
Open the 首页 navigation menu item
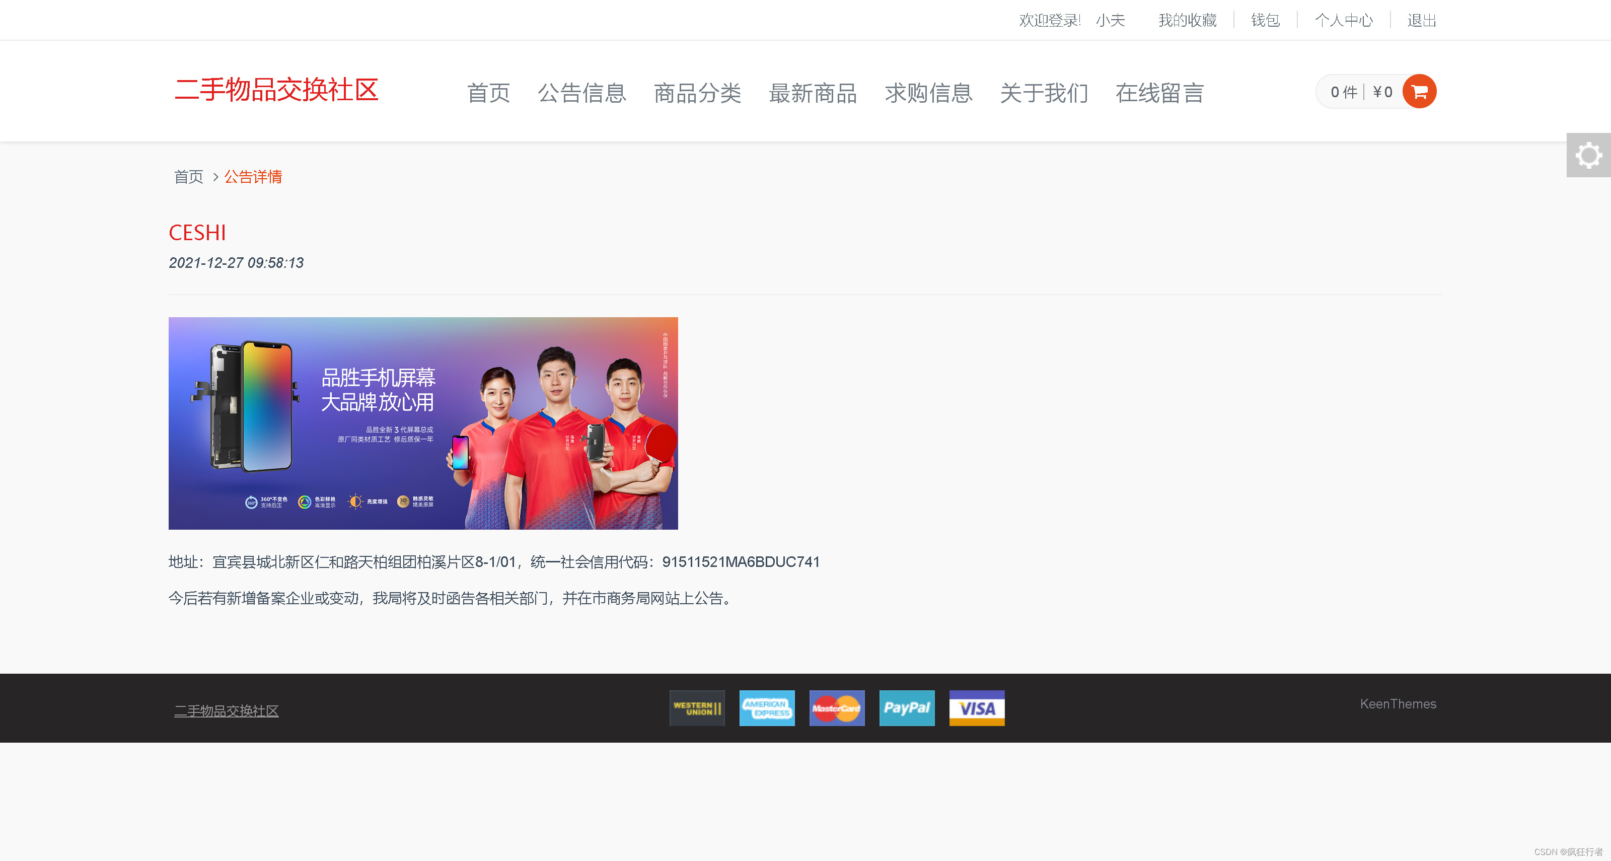[x=489, y=93]
